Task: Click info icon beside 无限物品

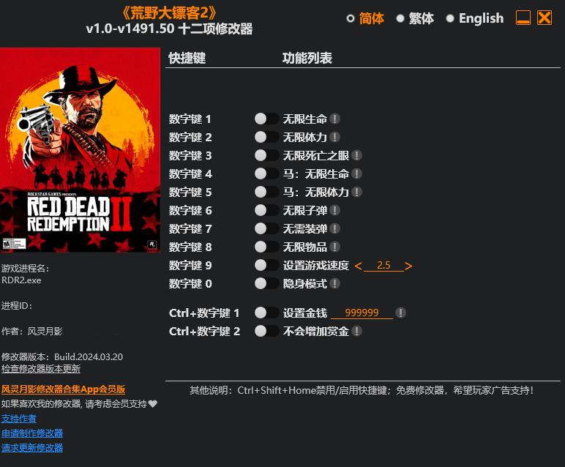Action: [x=334, y=247]
